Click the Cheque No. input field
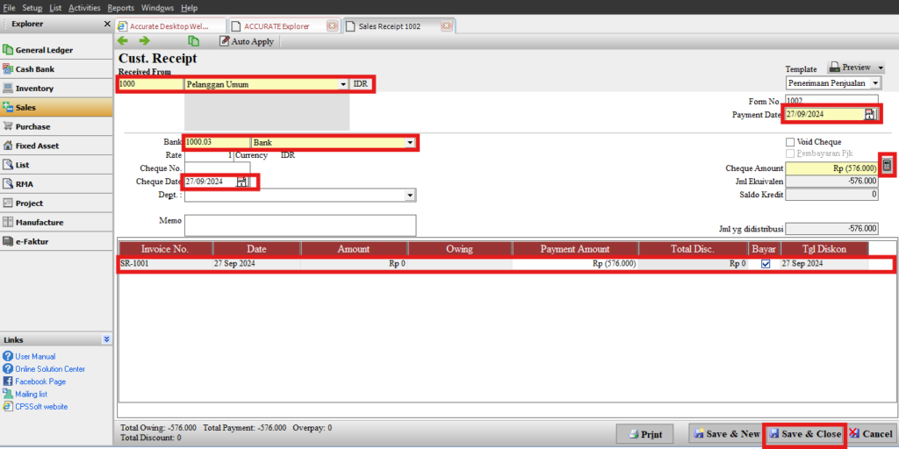This screenshot has width=899, height=449. (x=218, y=168)
